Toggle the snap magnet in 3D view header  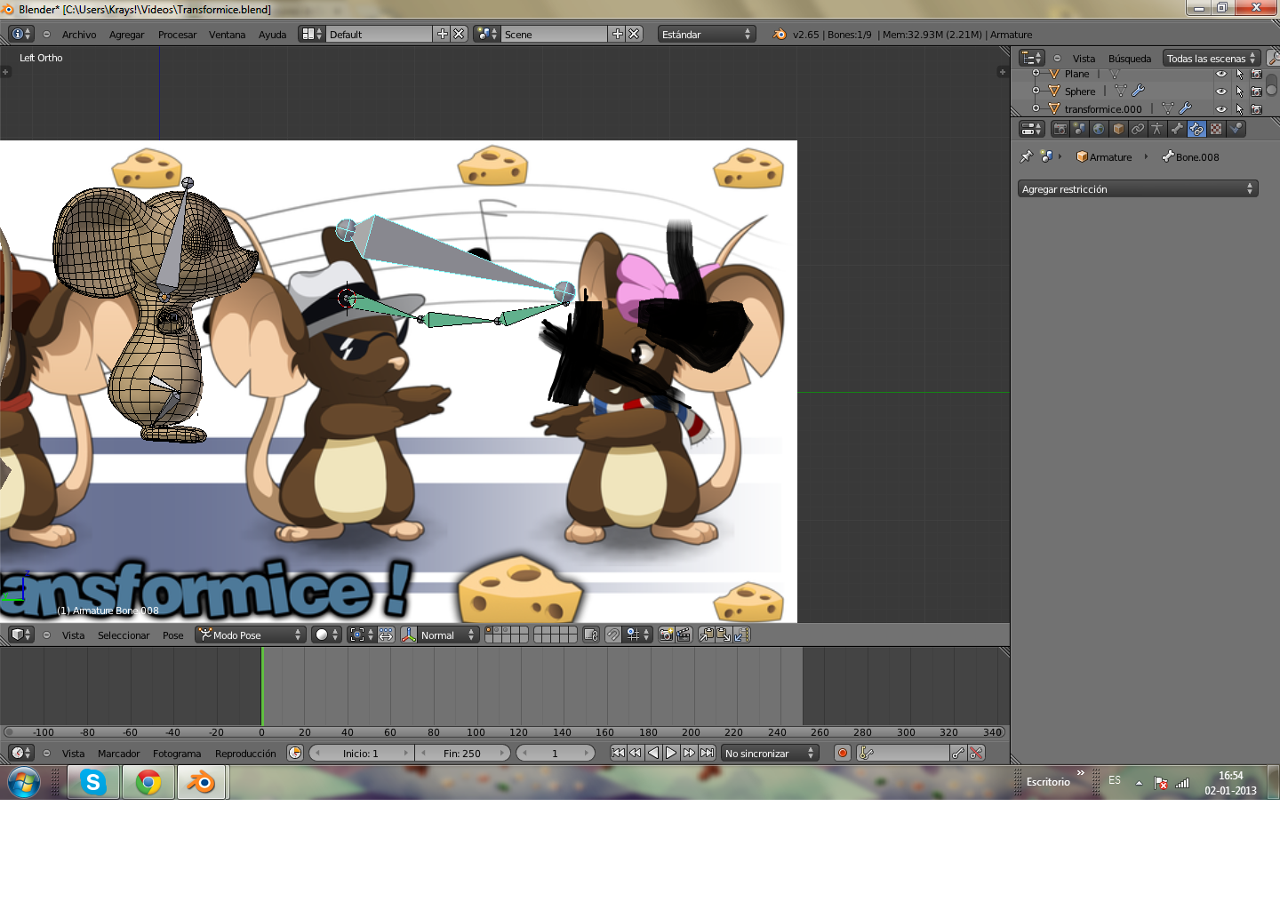coord(612,635)
